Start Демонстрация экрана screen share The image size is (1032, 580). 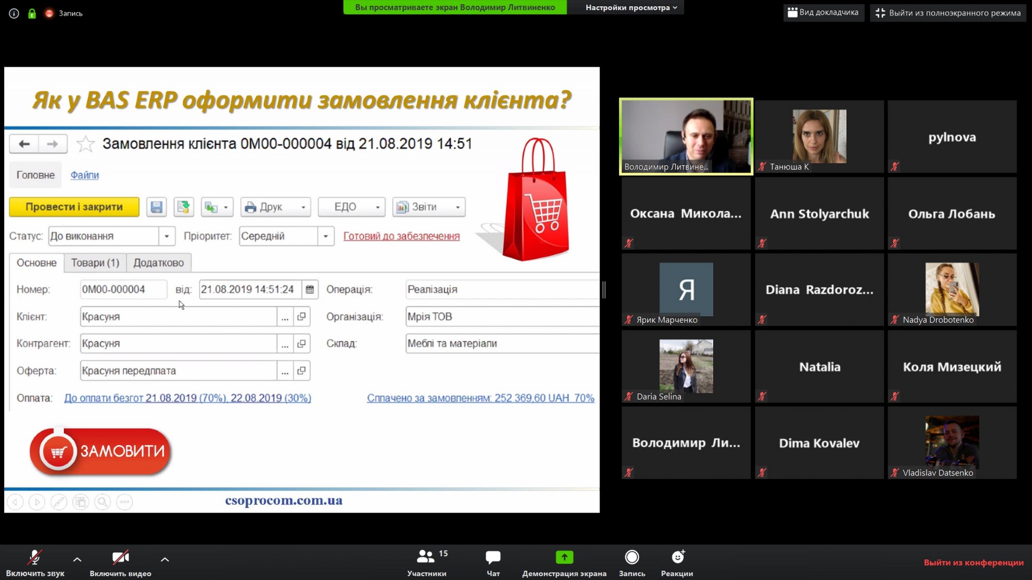point(564,562)
